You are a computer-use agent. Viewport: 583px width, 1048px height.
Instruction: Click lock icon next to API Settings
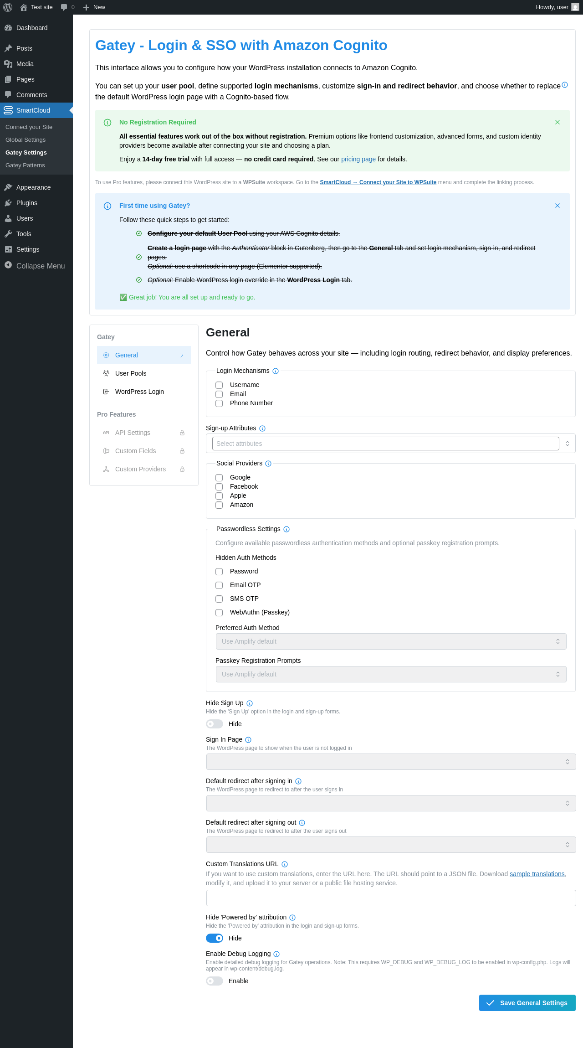(182, 433)
